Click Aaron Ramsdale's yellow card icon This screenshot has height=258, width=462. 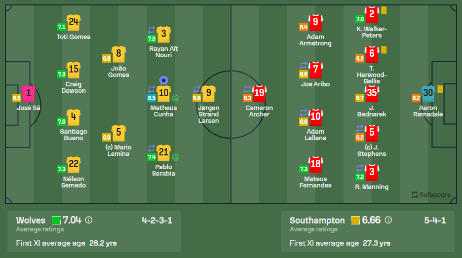(x=440, y=89)
